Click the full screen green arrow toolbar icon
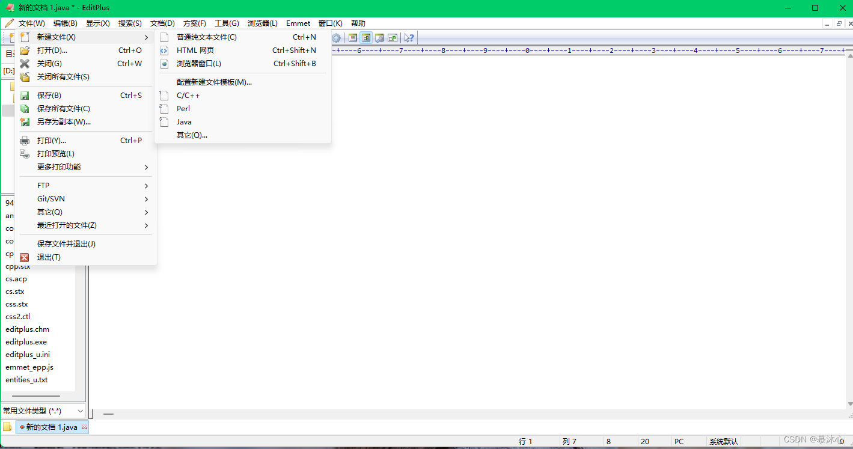Image resolution: width=853 pixels, height=449 pixels. [x=393, y=38]
